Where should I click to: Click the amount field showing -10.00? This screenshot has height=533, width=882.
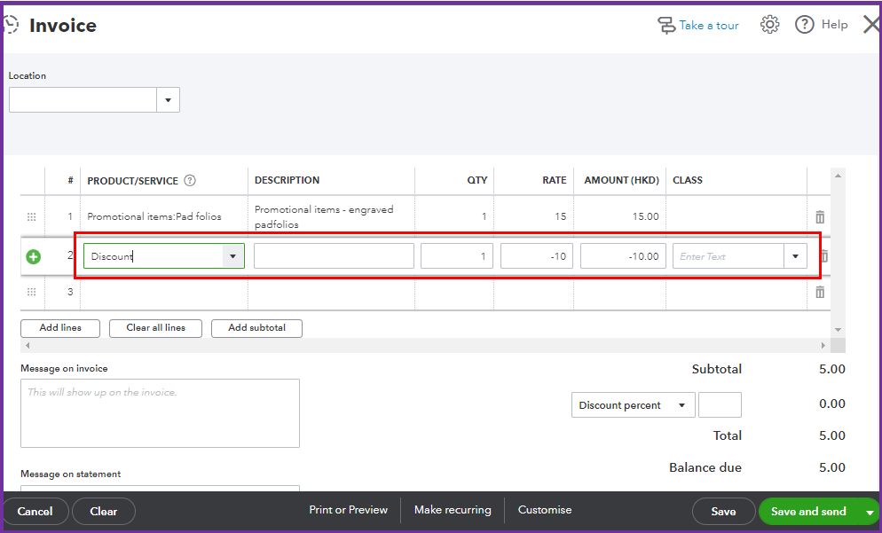pyautogui.click(x=623, y=255)
